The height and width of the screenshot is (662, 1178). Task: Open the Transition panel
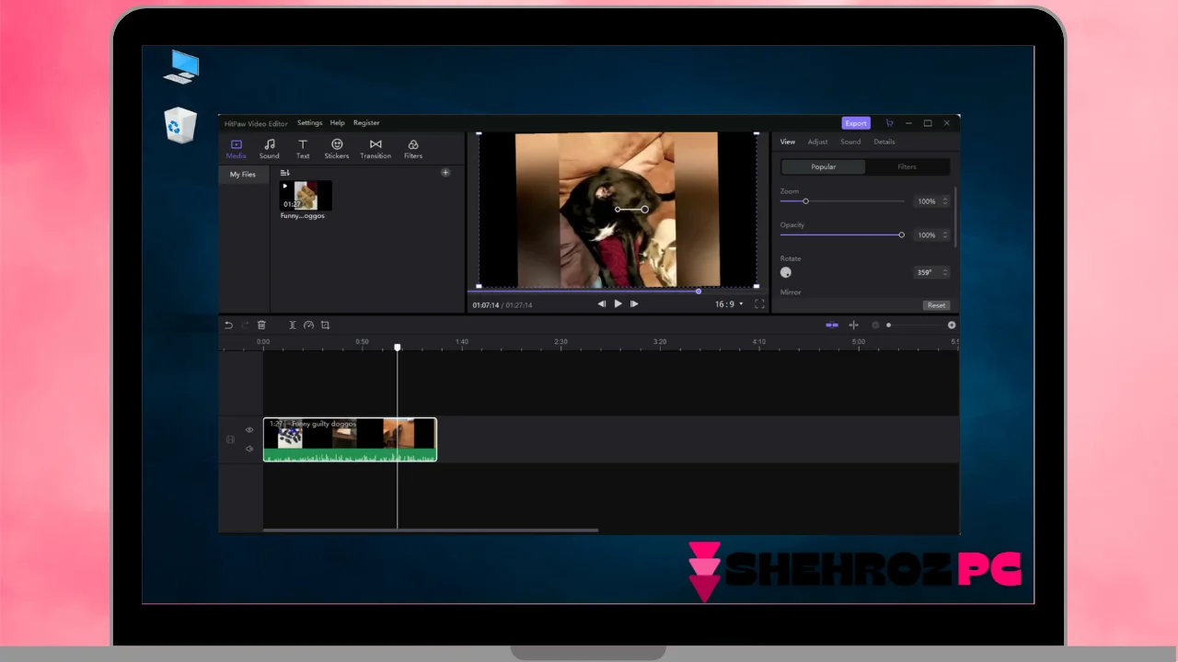click(375, 149)
